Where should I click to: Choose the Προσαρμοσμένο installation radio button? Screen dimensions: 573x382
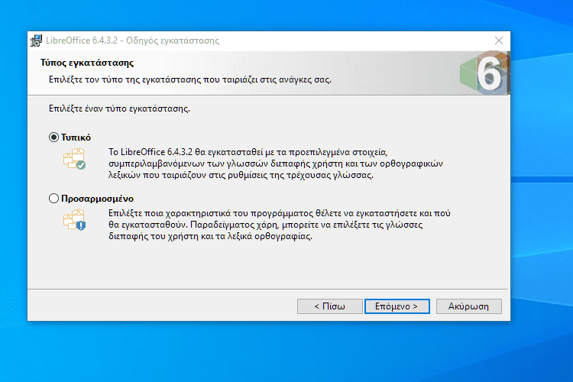pos(53,199)
